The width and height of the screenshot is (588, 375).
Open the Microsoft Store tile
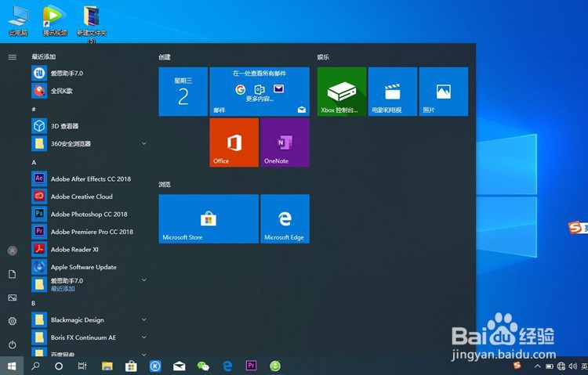tap(209, 218)
